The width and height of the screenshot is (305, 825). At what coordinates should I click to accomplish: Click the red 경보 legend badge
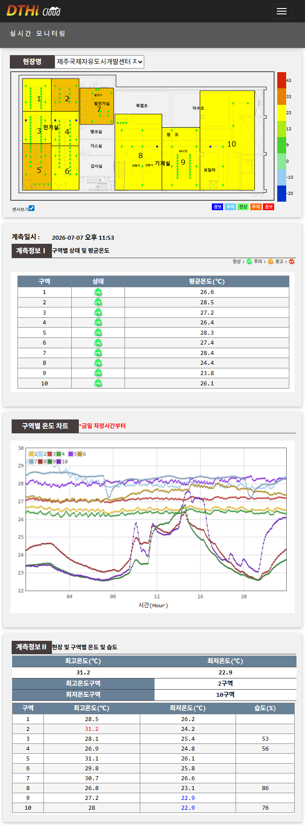point(268,207)
